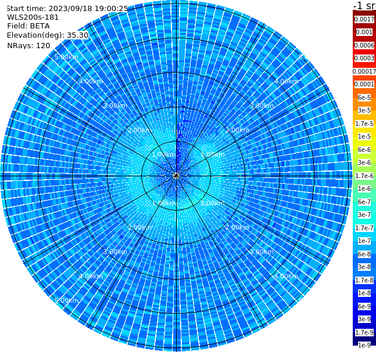Image resolution: width=376 pixels, height=352 pixels.
Task: Select the 0.001 colorbar level
Action: [x=364, y=32]
